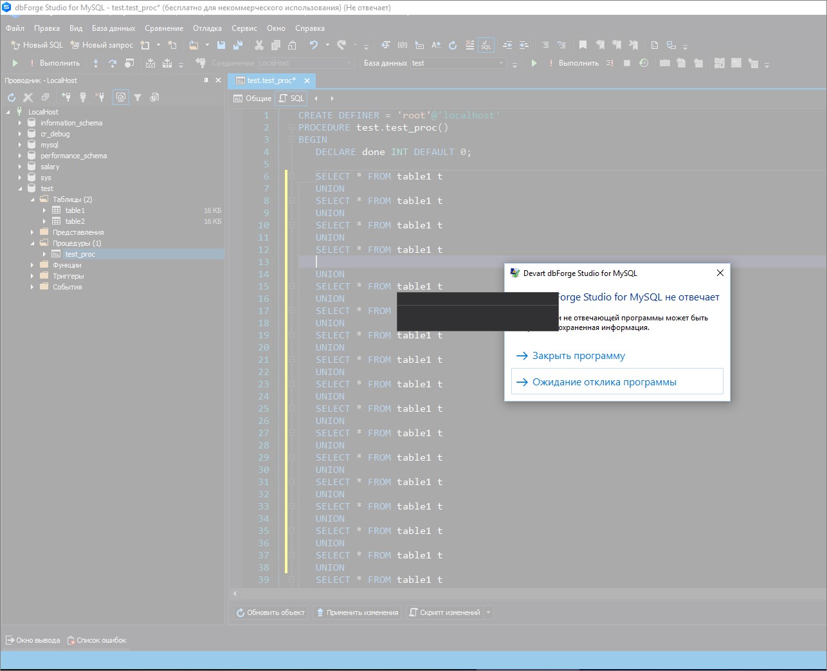Image resolution: width=827 pixels, height=671 pixels.
Task: Click the Paste clipboard icon
Action: point(292,45)
